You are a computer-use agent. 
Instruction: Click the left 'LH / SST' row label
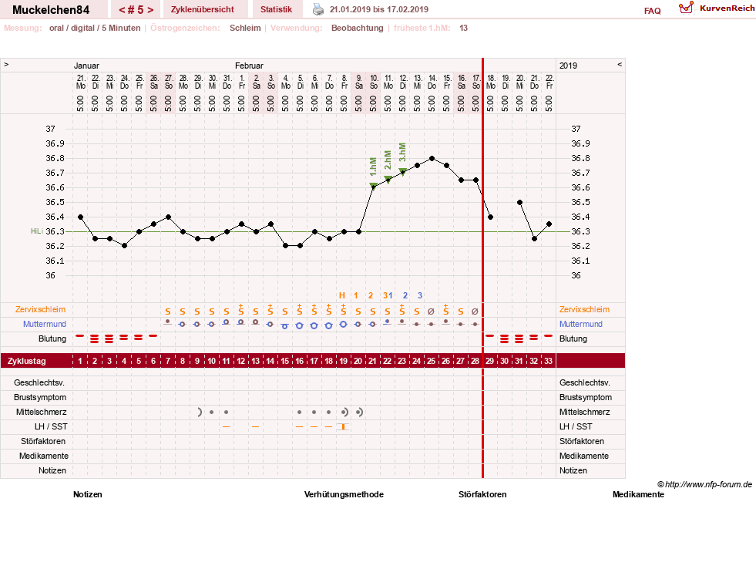coord(51,427)
